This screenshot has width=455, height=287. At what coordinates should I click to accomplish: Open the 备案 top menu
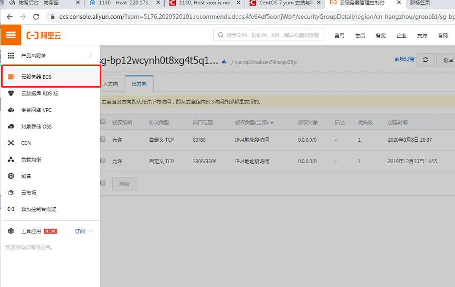(x=380, y=35)
